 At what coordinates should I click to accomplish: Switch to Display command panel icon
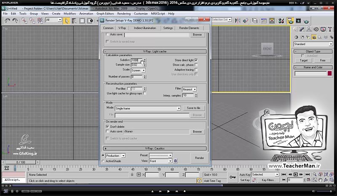click(323, 29)
